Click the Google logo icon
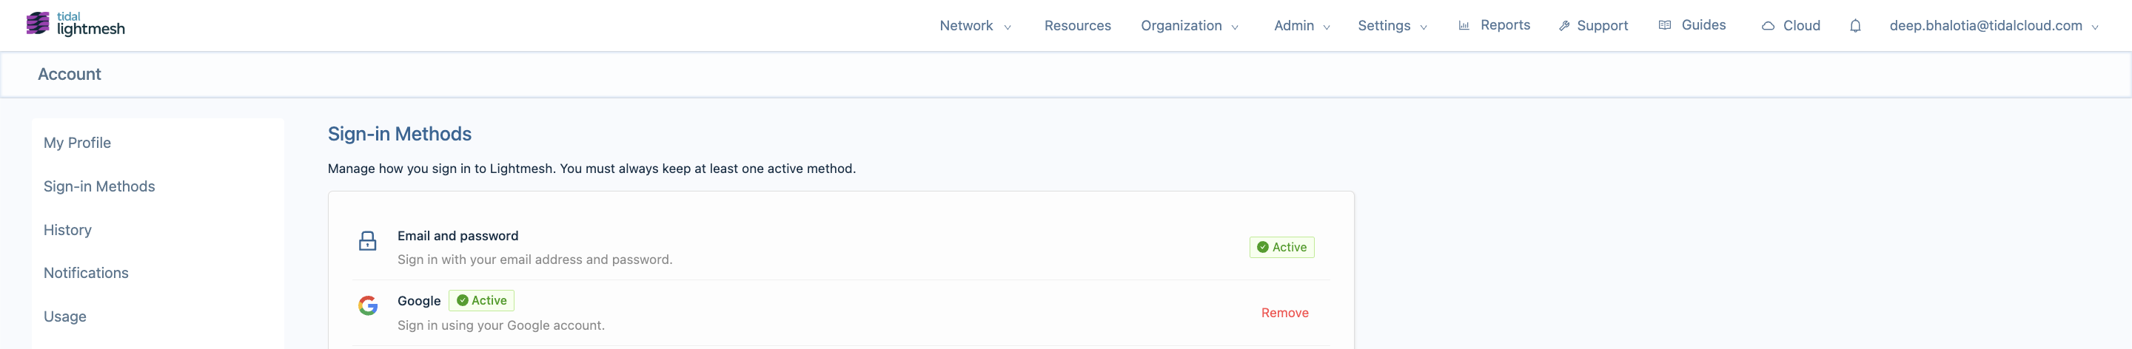Image resolution: width=2132 pixels, height=349 pixels. tap(367, 305)
